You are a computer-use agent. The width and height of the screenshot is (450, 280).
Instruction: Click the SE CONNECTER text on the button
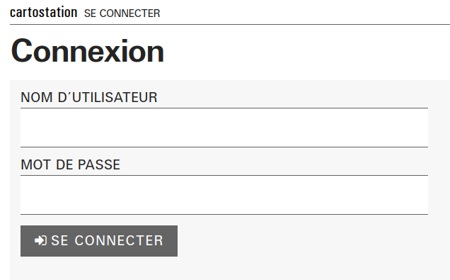[107, 240]
